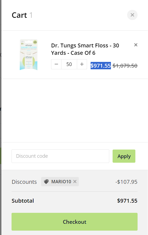The height and width of the screenshot is (235, 148).
Task: Click the Discounts label
Action: (24, 182)
